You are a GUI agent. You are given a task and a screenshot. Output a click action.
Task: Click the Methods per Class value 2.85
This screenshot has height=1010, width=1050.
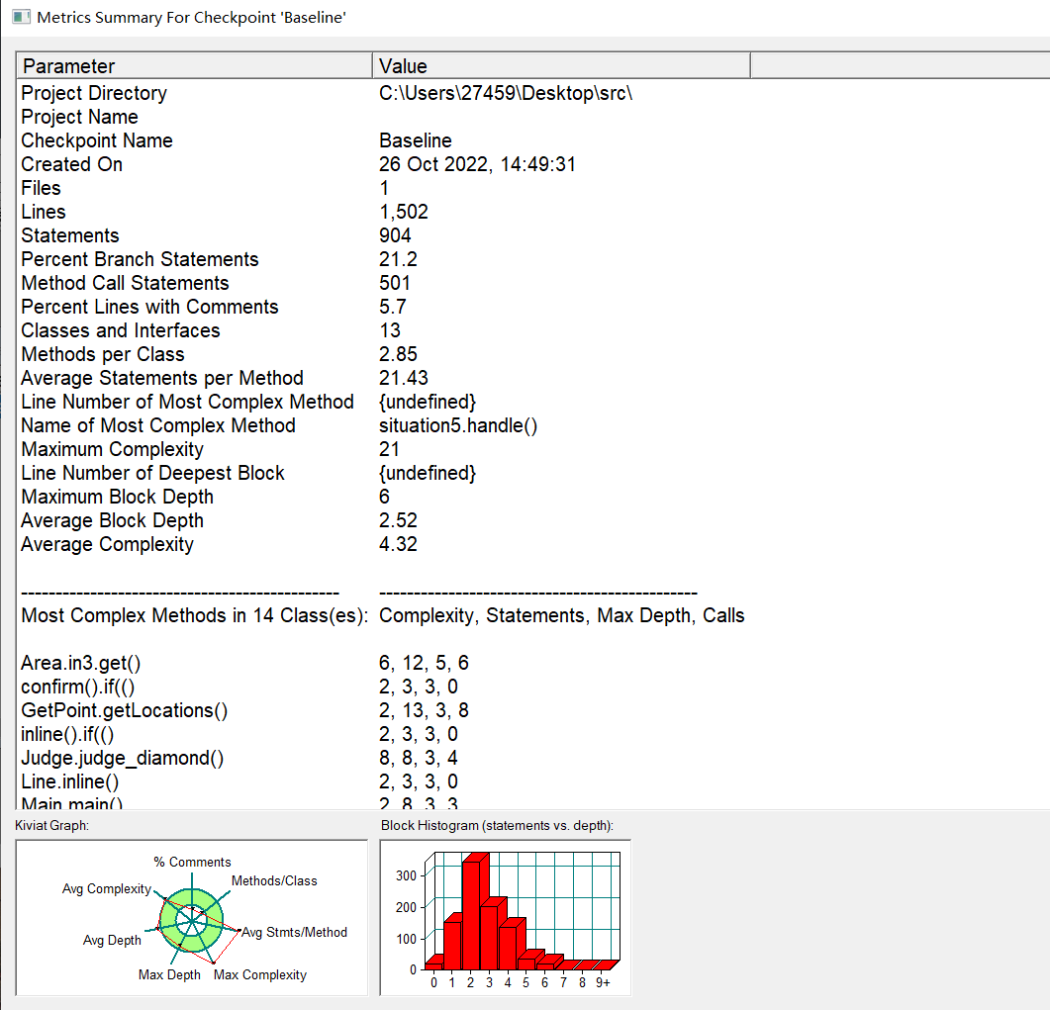coord(398,354)
